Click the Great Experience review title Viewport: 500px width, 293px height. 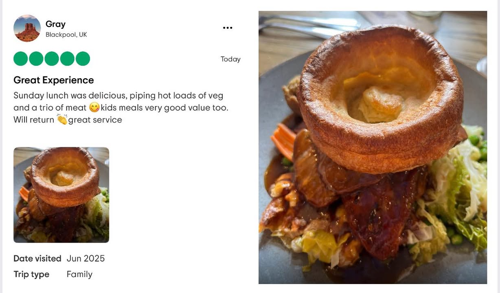pos(54,80)
